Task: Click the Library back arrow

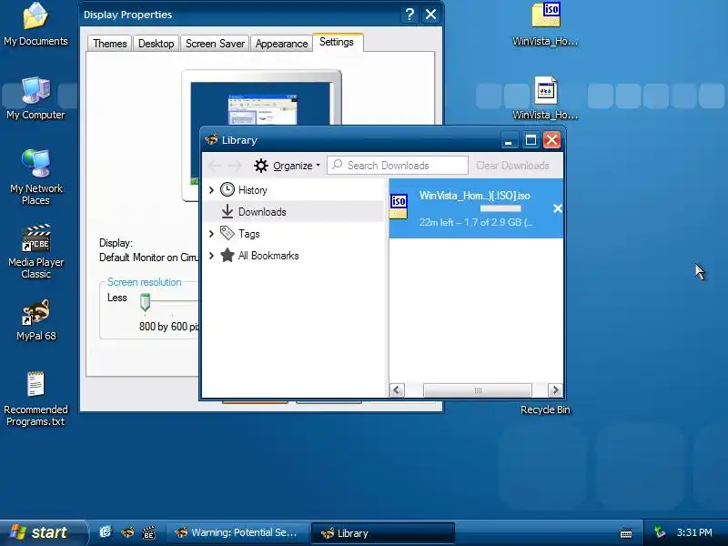Action: pyautogui.click(x=215, y=166)
